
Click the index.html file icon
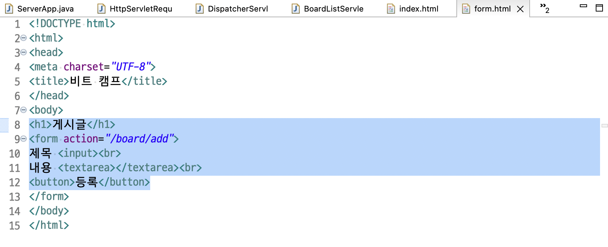coord(391,9)
